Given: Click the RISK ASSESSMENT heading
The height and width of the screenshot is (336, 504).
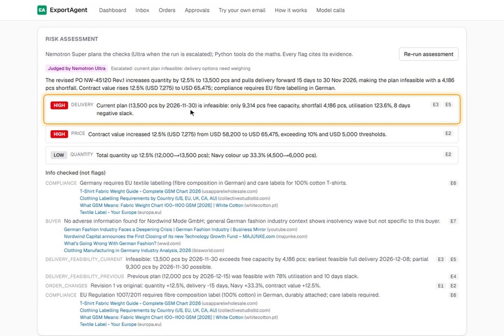Looking at the screenshot, I should pyautogui.click(x=72, y=39).
